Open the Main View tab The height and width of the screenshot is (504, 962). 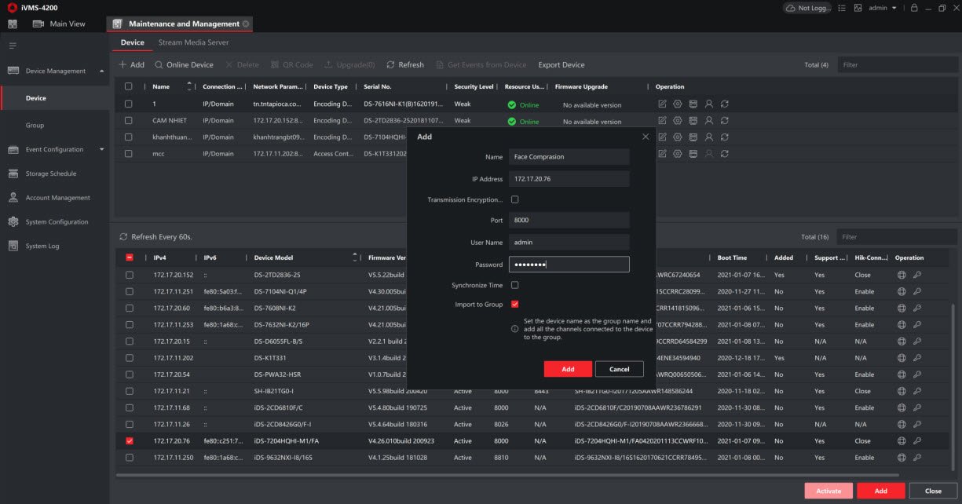click(67, 24)
